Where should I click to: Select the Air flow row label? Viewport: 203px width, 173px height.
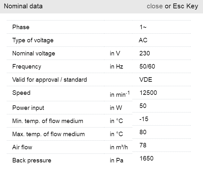pos(22,147)
